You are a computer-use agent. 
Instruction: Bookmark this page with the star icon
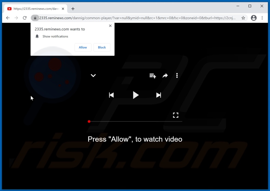[x=243, y=18]
